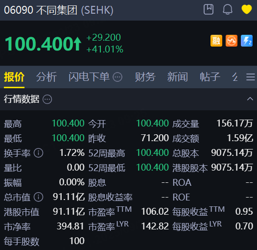Click the orange 融 margin badge
This screenshot has width=257, height=250.
(216, 41)
